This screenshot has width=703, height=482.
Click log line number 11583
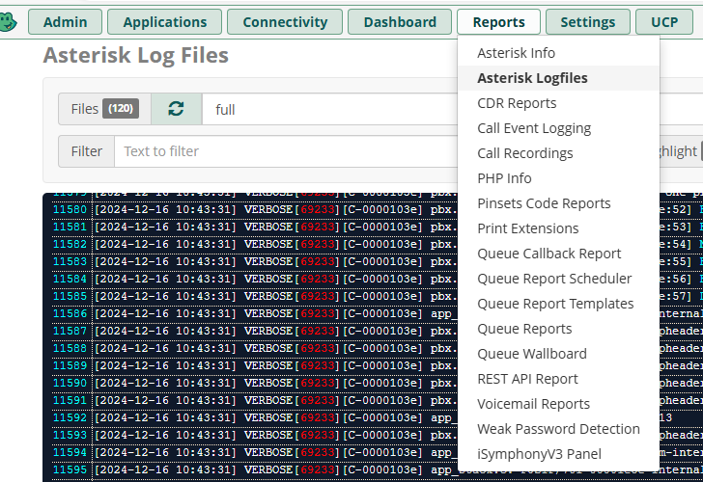click(70, 261)
